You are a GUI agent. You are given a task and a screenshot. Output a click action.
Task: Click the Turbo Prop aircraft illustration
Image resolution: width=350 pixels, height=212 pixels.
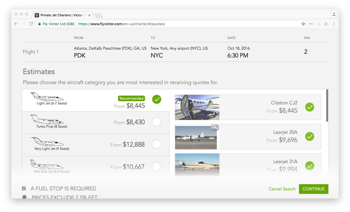click(47, 119)
